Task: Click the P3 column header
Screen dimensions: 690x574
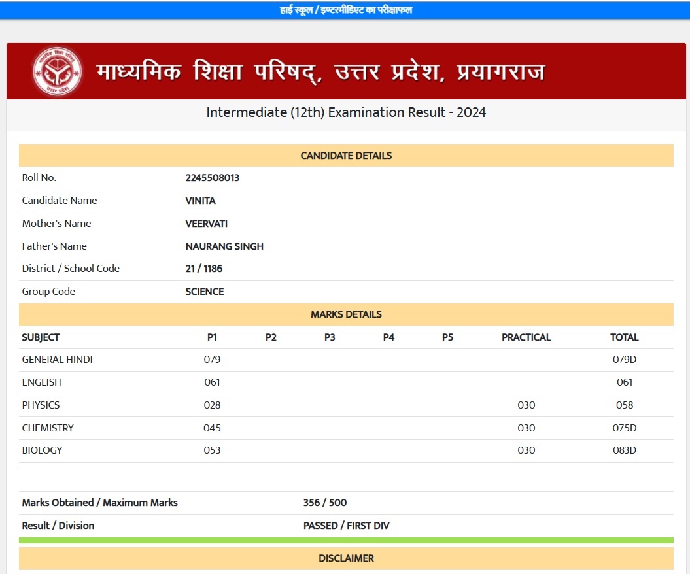Action: click(330, 337)
